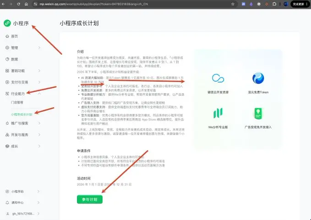Click the 小程序 title text in the sidebar
Image resolution: width=311 pixels, height=220 pixels.
(x=21, y=23)
